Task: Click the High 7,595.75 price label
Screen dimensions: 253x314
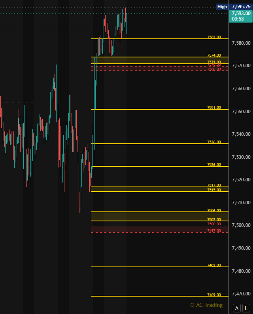Action: coord(234,7)
